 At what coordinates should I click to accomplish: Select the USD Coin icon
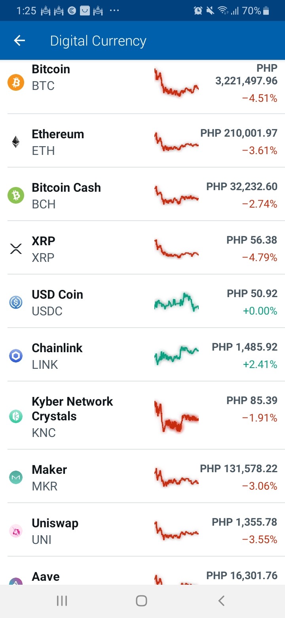(x=16, y=303)
